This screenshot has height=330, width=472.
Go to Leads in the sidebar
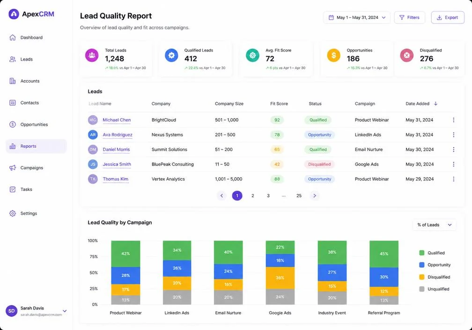(x=36, y=59)
